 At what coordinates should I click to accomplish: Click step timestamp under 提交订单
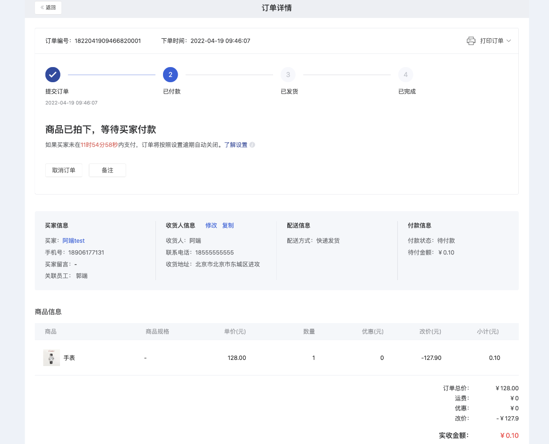tap(71, 102)
